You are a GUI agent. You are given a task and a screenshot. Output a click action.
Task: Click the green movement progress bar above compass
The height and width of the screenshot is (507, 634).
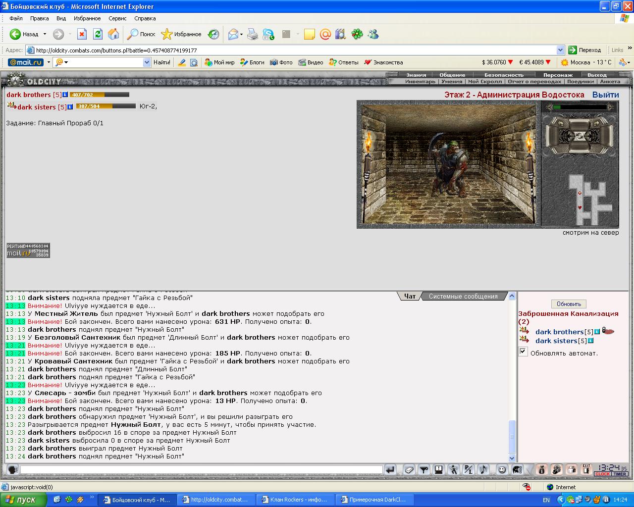pos(579,107)
